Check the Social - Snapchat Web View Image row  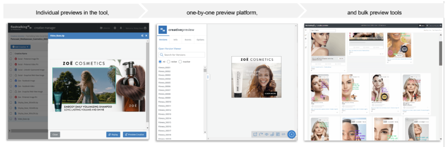click(x=11, y=75)
